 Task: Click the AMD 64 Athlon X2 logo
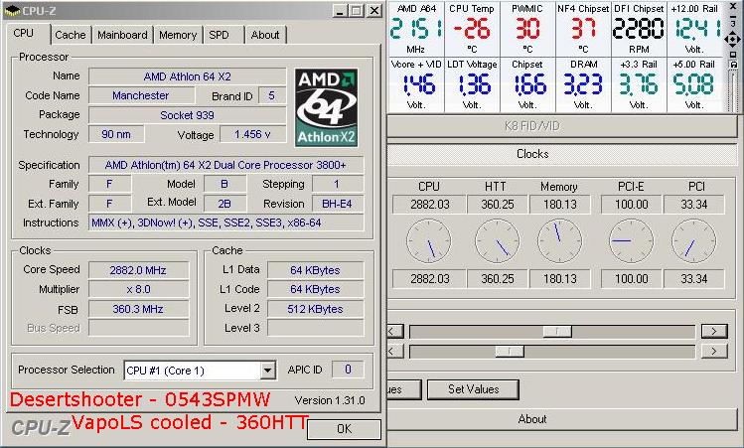(x=327, y=107)
